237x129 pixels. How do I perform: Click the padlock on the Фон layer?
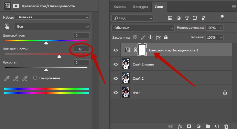coord(225,92)
